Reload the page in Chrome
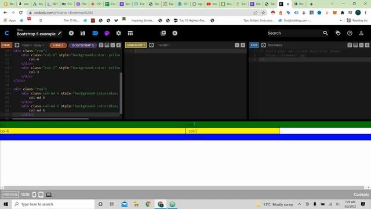The width and height of the screenshot is (371, 209). (21, 13)
